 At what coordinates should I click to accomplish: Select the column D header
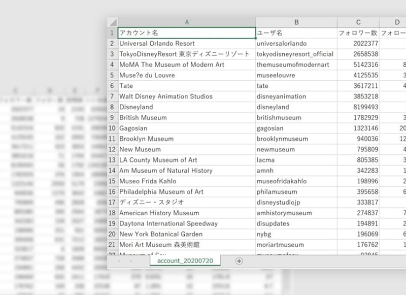(x=396, y=22)
